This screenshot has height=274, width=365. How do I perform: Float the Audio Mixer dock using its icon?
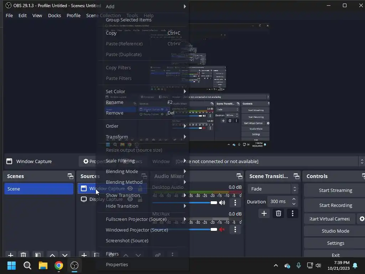239,176
